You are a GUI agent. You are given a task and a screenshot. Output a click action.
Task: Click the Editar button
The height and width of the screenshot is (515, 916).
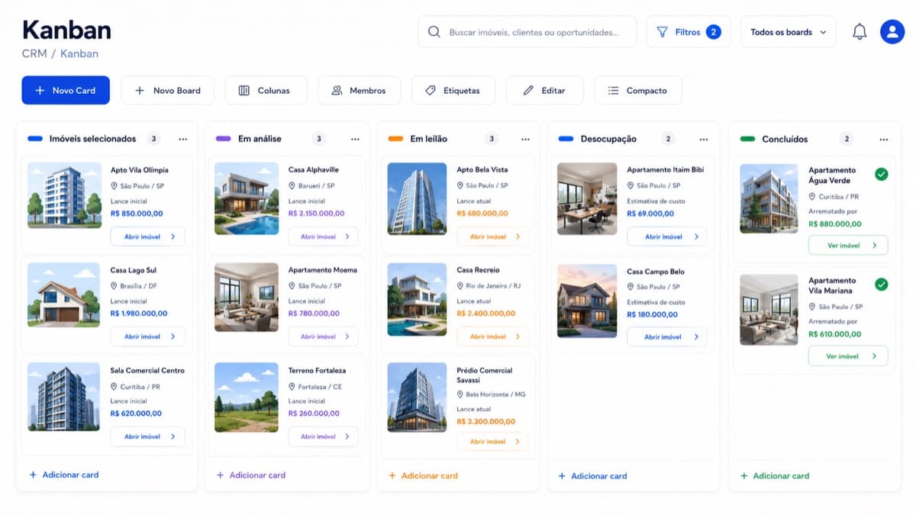(544, 90)
